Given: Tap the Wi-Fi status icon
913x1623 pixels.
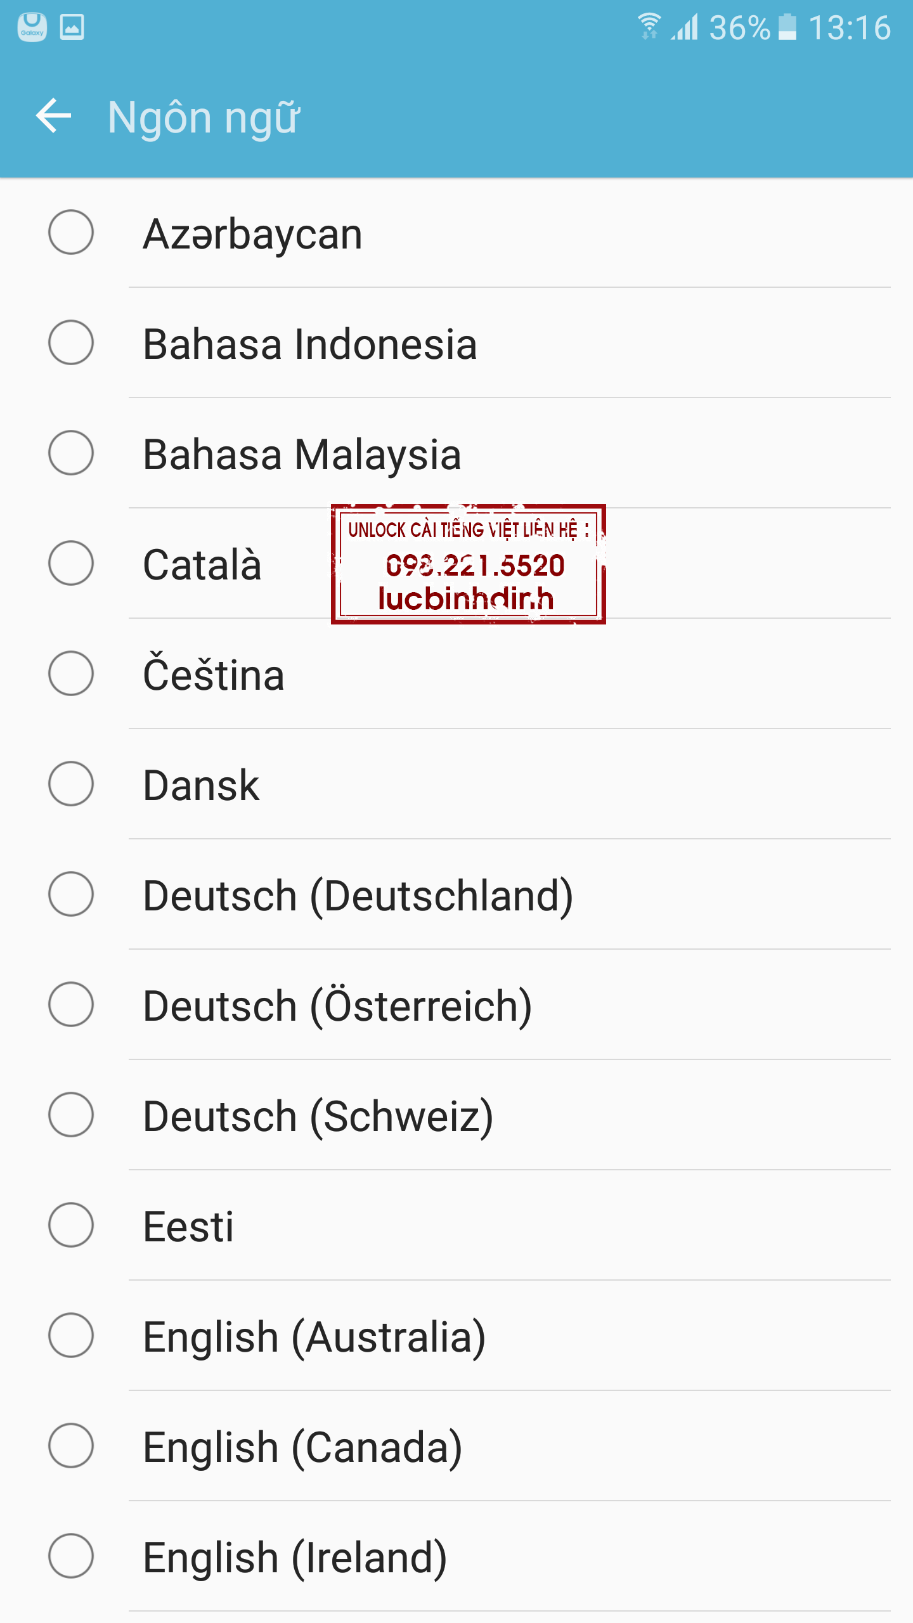Looking at the screenshot, I should pyautogui.click(x=649, y=27).
